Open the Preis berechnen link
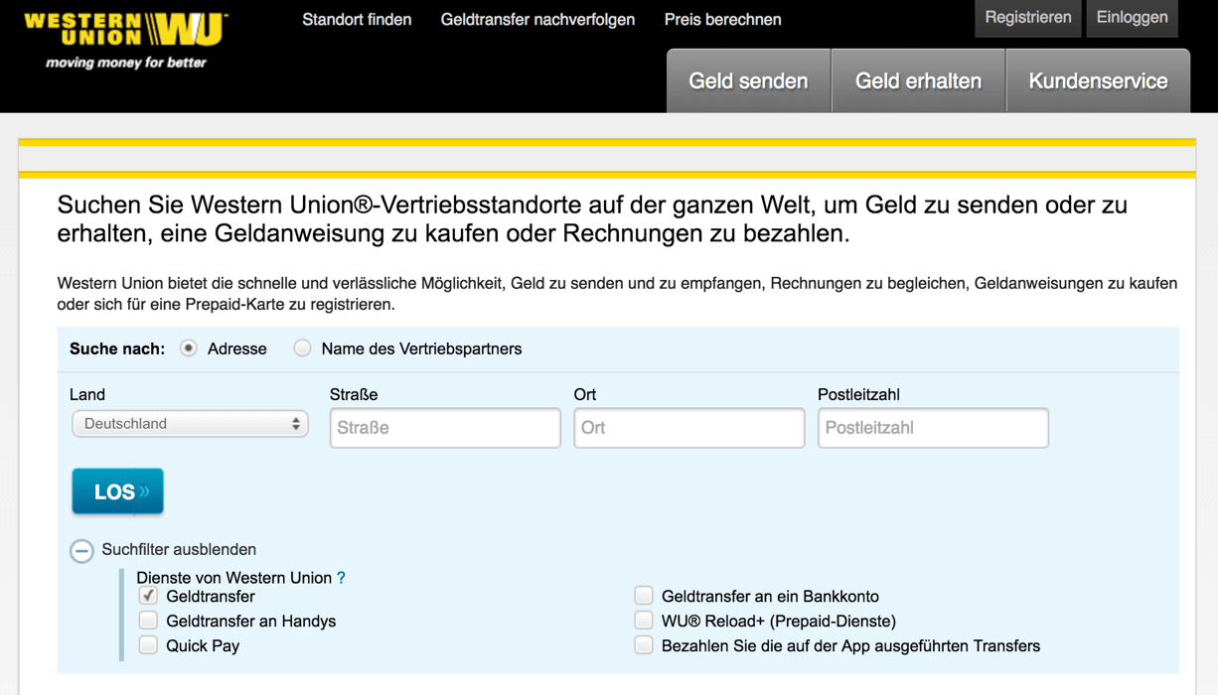1218x695 pixels. (x=722, y=20)
